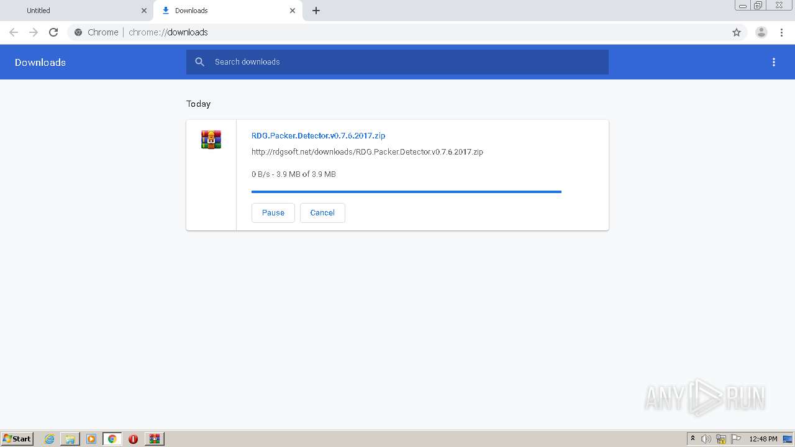Click the browser forward arrow
Screen dimensions: 795x447
click(34, 32)
